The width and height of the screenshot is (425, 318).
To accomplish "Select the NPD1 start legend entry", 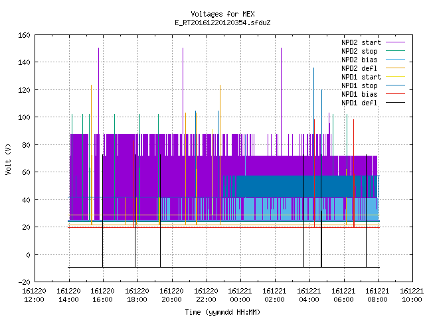I will pyautogui.click(x=361, y=77).
